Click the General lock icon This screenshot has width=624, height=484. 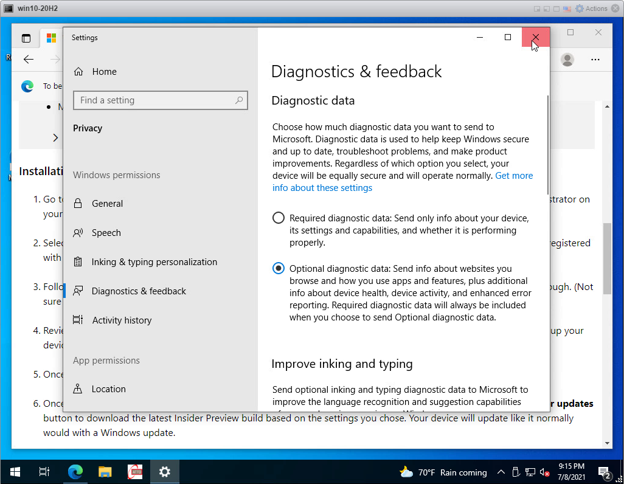tap(78, 204)
